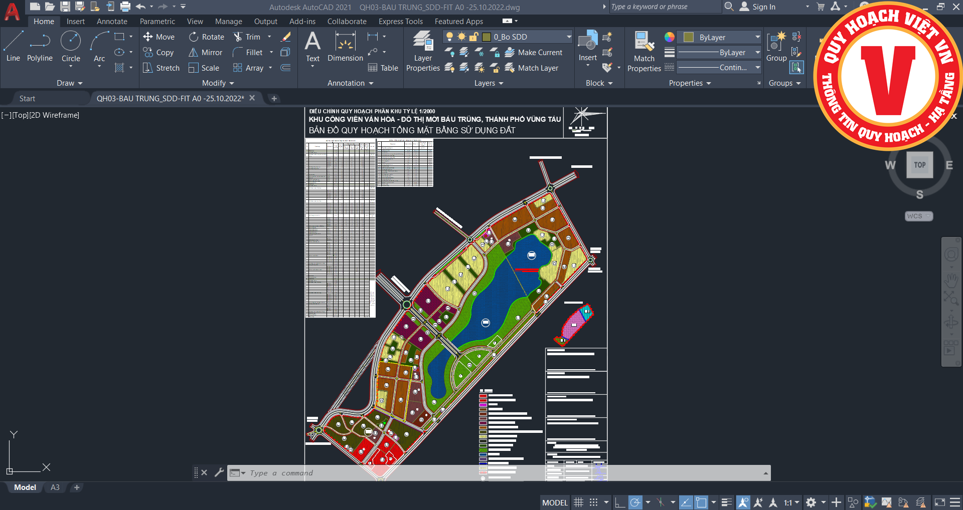This screenshot has height=510, width=963.
Task: Click the ByLayer object color swatch
Action: coord(689,38)
